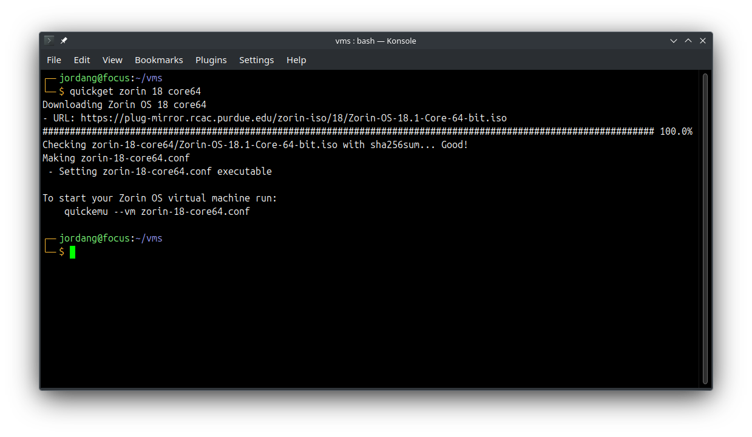Click the green terminal cursor block
Image resolution: width=752 pixels, height=437 pixels.
[x=73, y=252]
